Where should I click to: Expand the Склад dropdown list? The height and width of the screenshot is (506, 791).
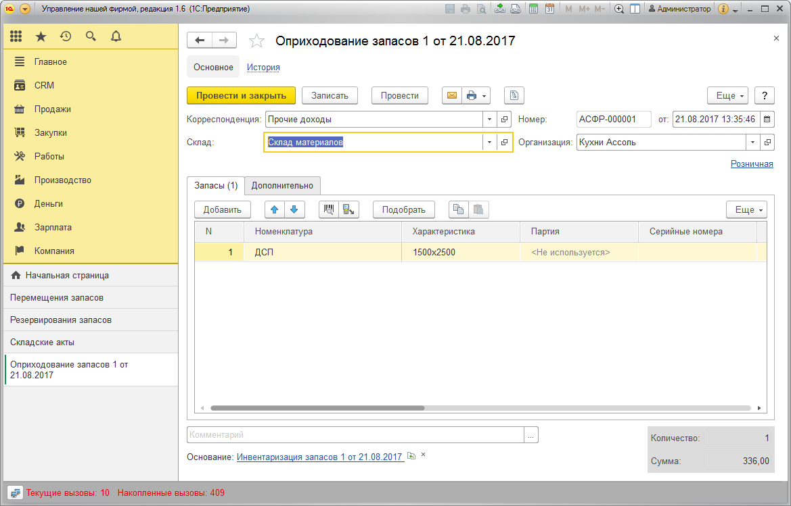pyautogui.click(x=489, y=143)
